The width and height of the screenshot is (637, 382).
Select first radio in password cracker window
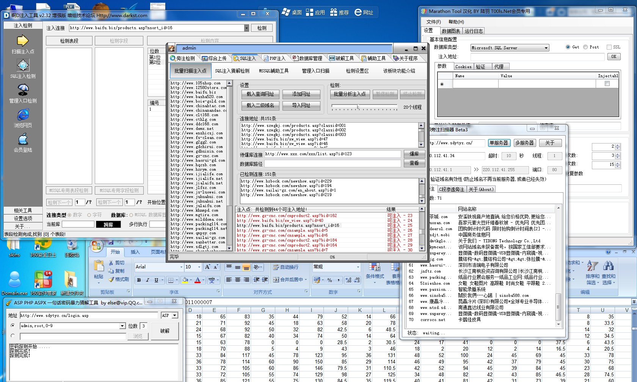tap(13, 326)
